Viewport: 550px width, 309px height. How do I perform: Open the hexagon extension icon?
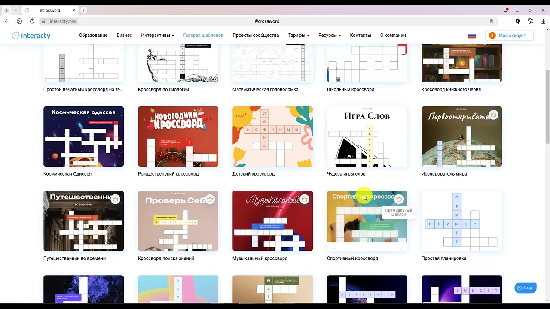coord(518,21)
